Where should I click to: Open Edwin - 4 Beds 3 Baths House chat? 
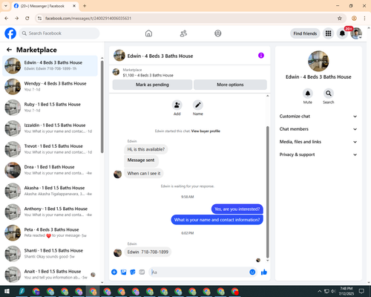[50, 66]
